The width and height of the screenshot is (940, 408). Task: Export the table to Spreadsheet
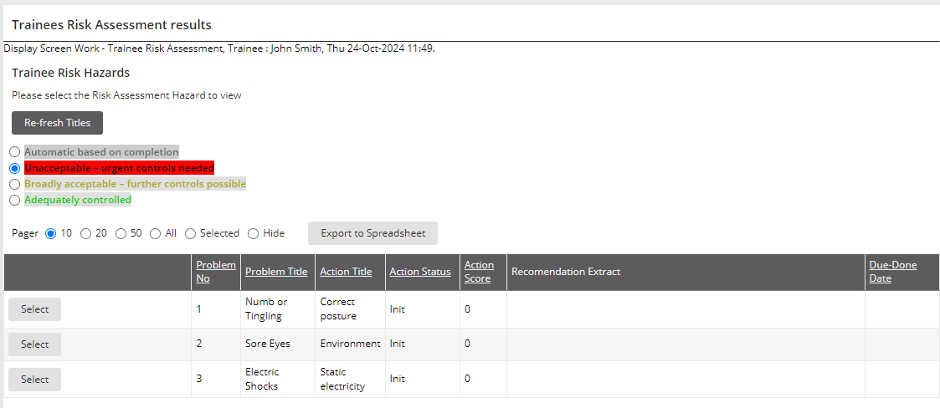(372, 233)
